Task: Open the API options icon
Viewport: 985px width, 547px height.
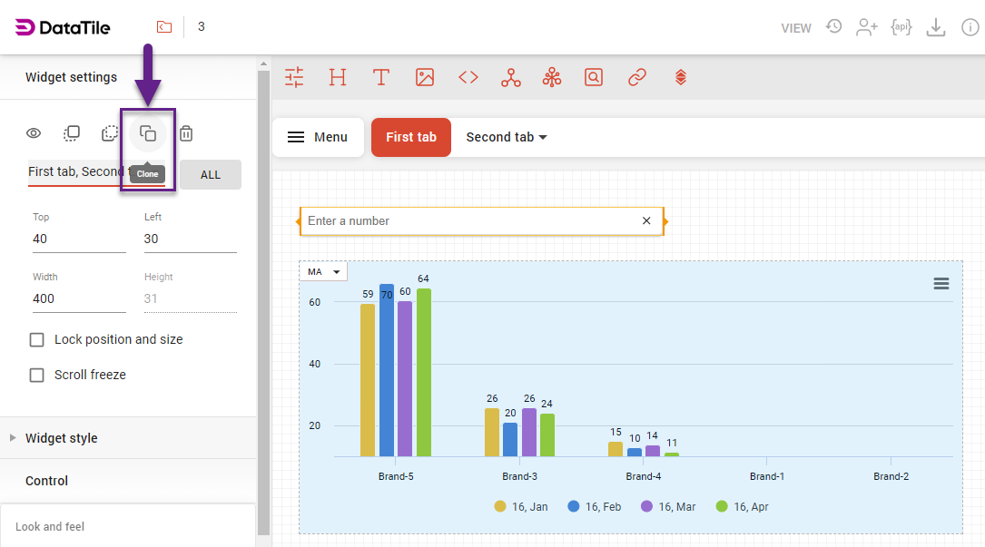Action: [x=901, y=27]
